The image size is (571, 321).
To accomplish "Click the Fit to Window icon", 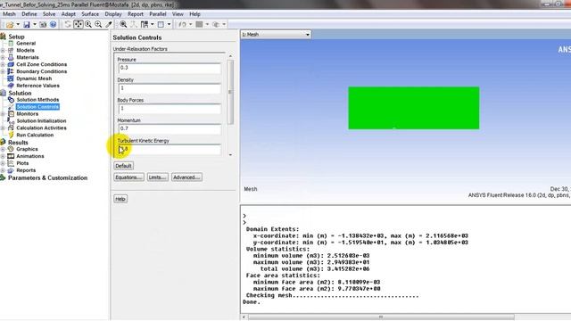I will pyautogui.click(x=123, y=24).
